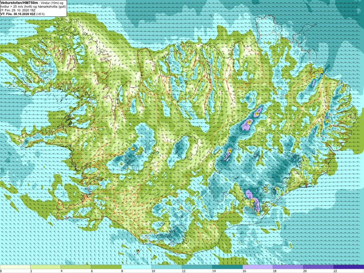Choose the 6–8 m/s olive green legend swatch

pos(106,267)
